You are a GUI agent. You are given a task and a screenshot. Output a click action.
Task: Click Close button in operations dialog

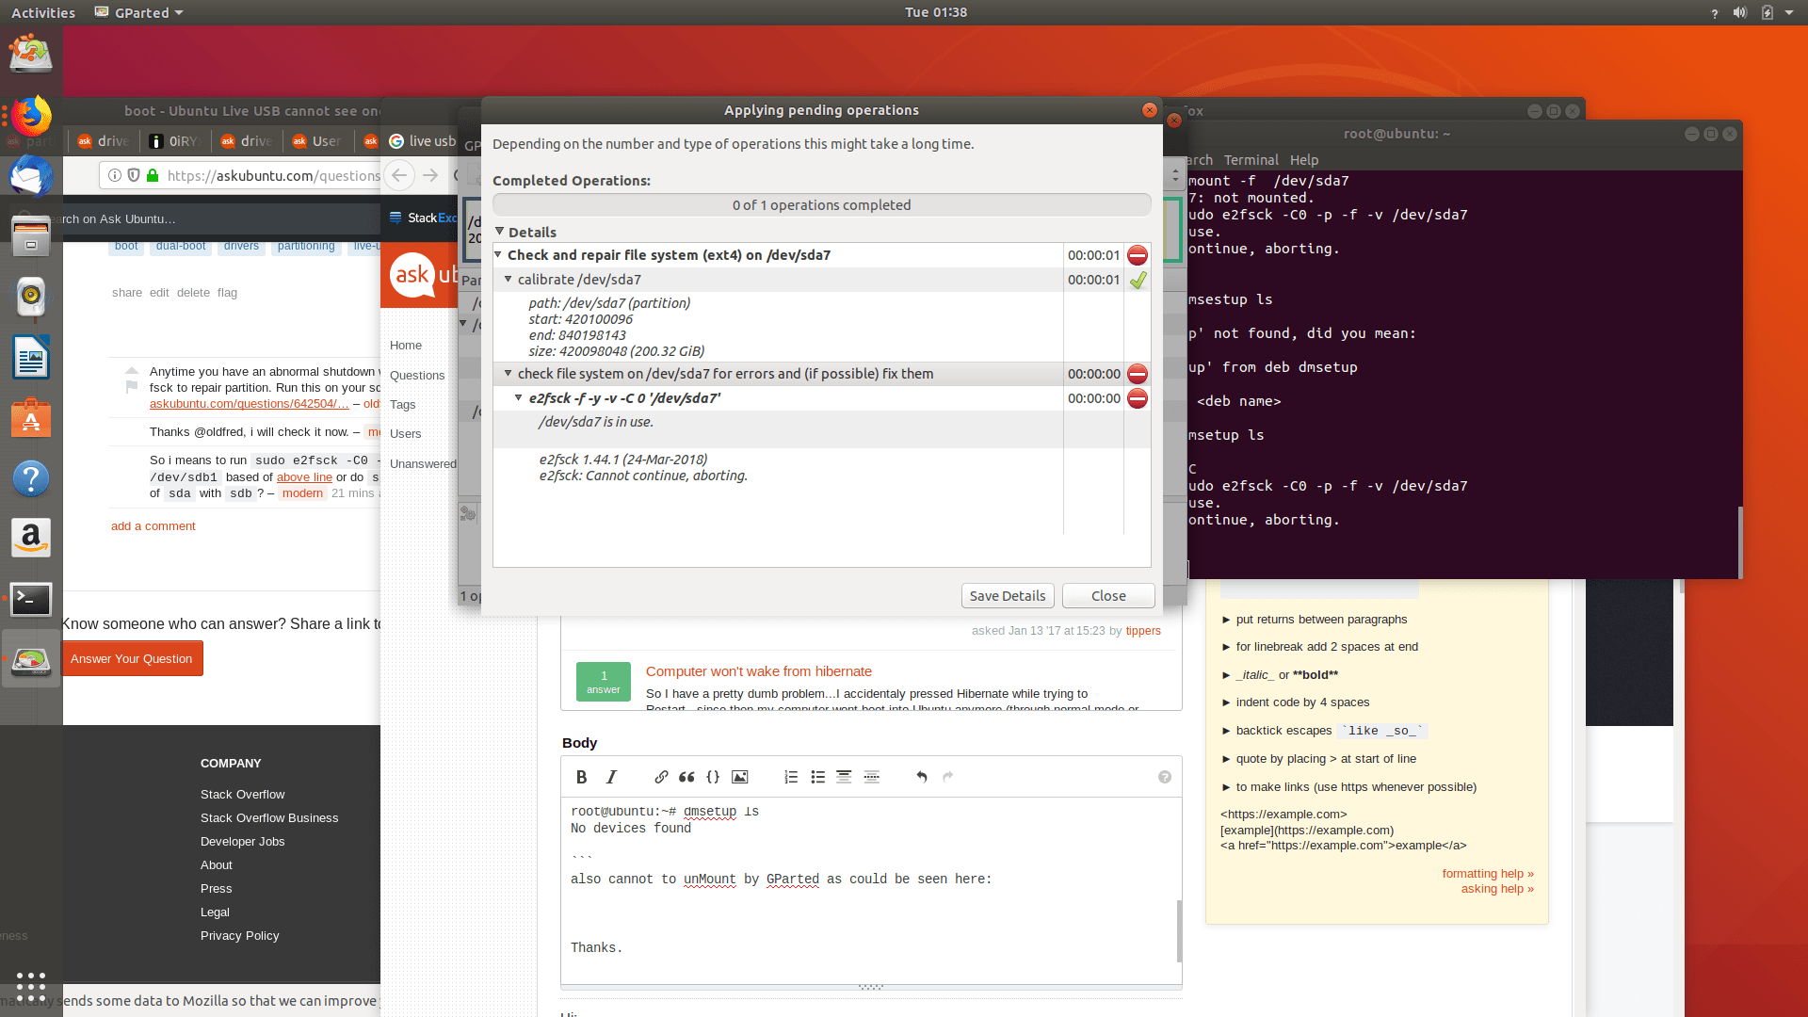[1108, 595]
